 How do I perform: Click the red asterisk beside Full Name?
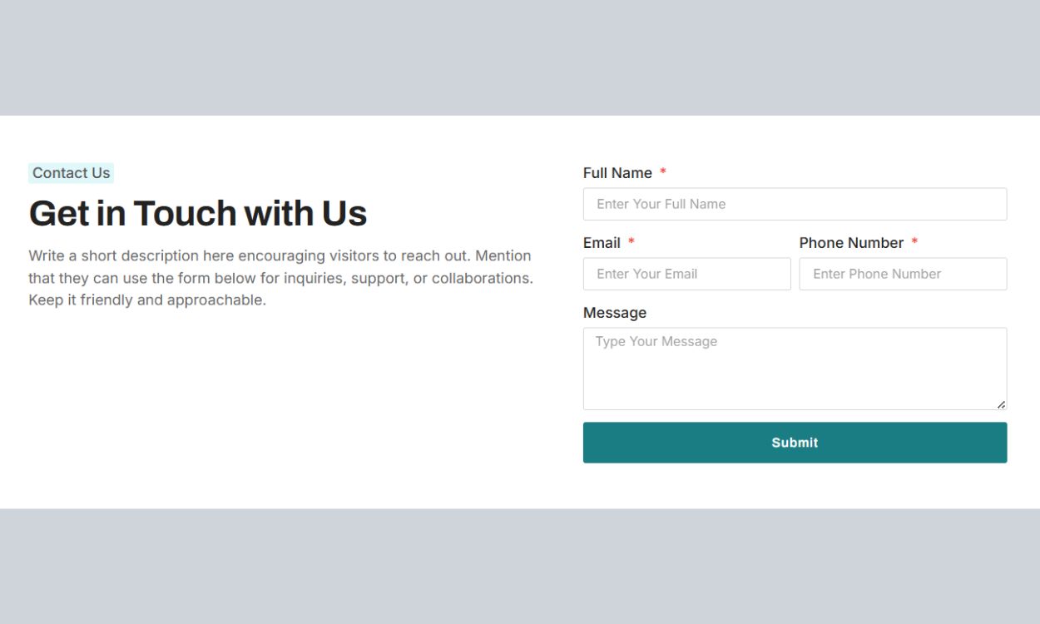point(663,172)
